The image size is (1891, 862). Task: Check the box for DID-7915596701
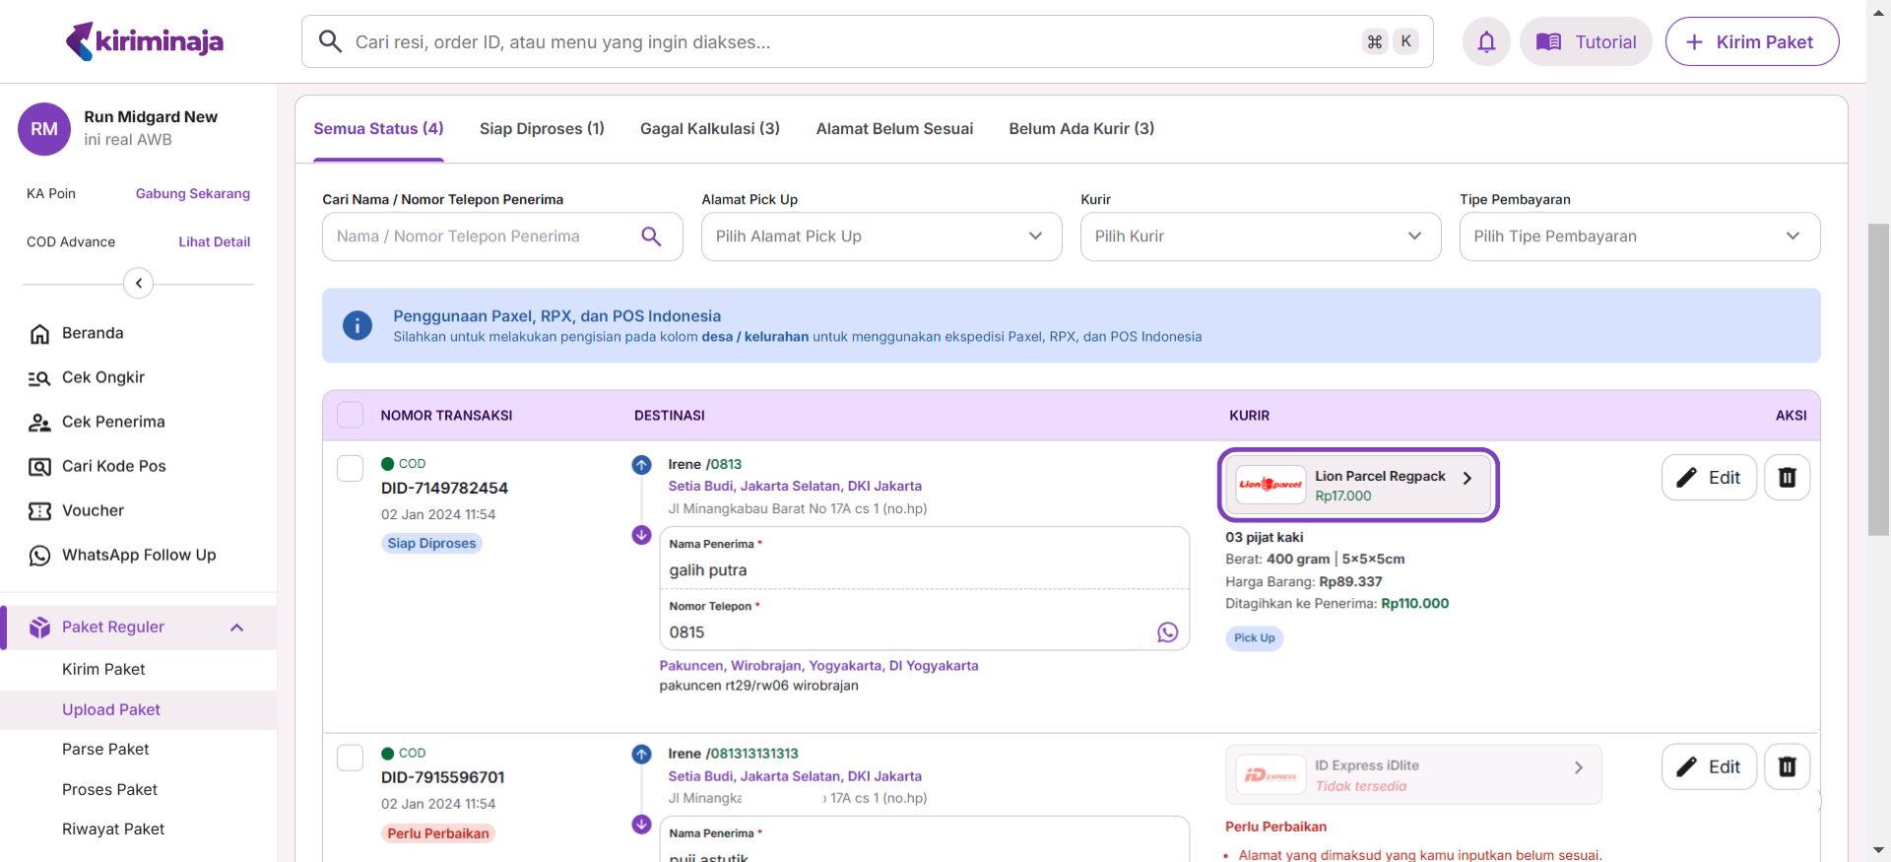point(350,758)
